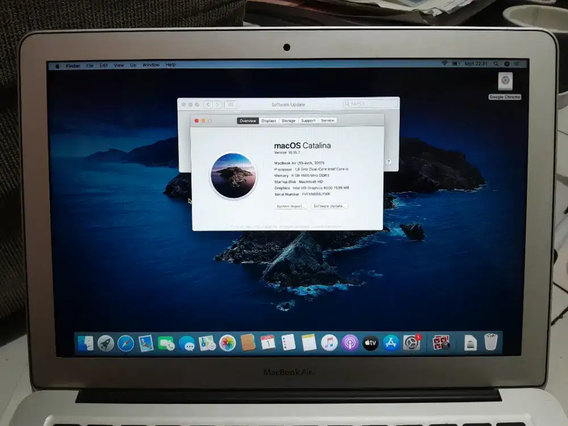Minimize the About This Mac window
This screenshot has height=426, width=568.
click(203, 120)
